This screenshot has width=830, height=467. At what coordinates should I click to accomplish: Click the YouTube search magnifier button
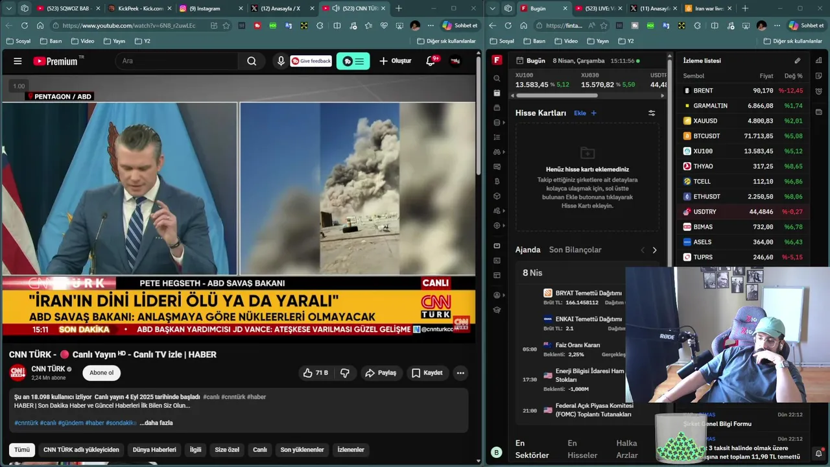252,61
